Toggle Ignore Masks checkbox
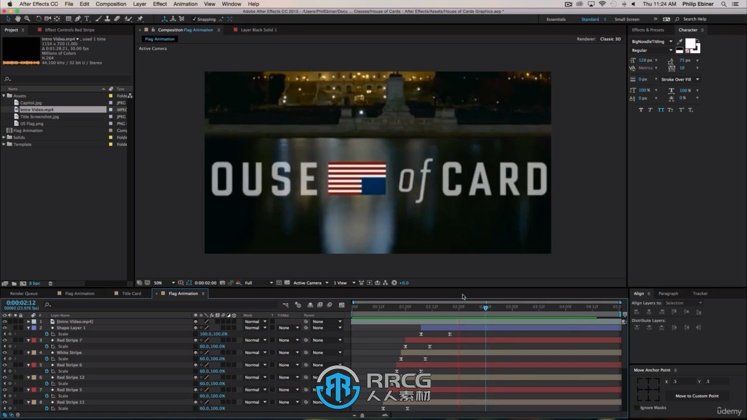Viewport: 747px width, 420px height. click(636, 408)
